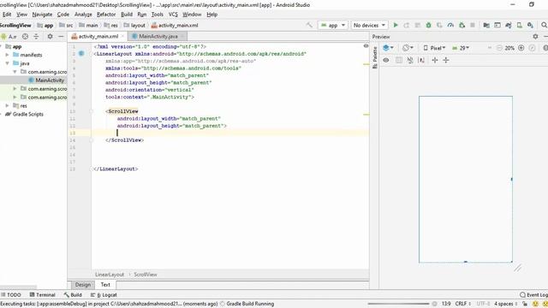Open the Event Log
The height and width of the screenshot is (308, 548).
[x=533, y=294]
